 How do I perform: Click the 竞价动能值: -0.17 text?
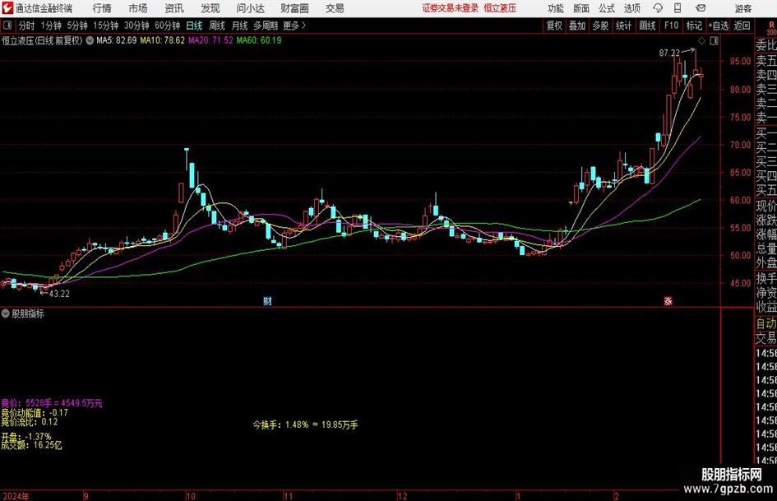35,413
